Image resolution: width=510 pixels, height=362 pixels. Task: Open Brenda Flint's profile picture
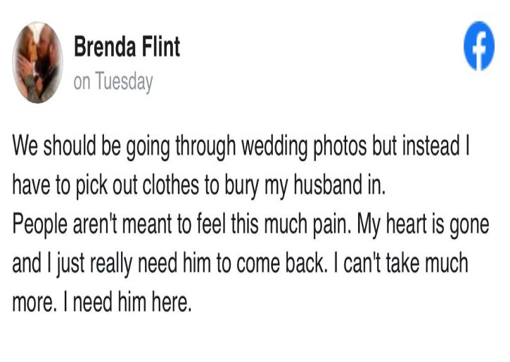pos(38,63)
